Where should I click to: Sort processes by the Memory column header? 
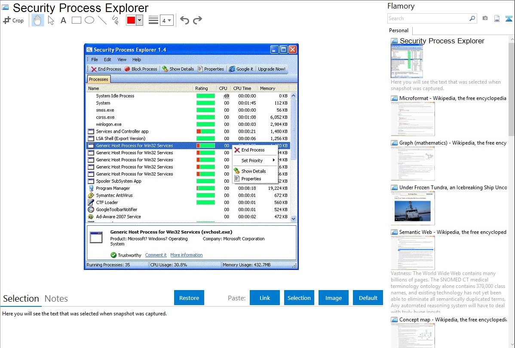[x=268, y=88]
